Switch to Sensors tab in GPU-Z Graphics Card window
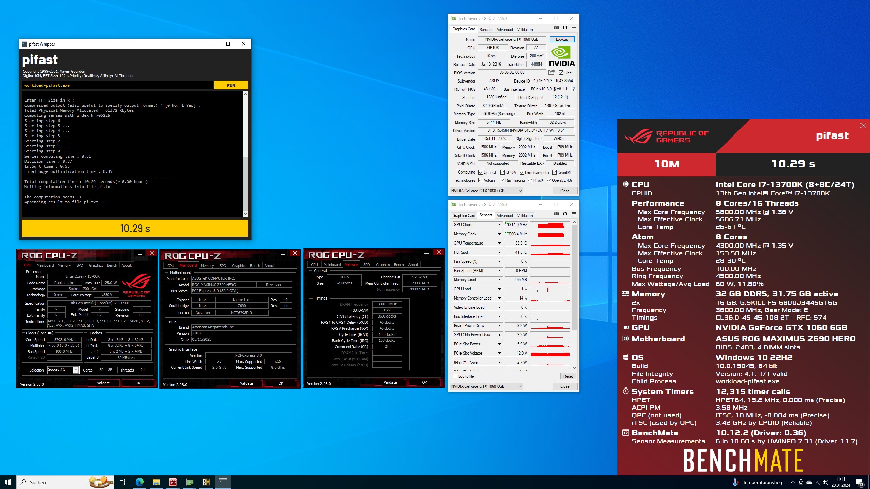The height and width of the screenshot is (489, 870). point(486,30)
